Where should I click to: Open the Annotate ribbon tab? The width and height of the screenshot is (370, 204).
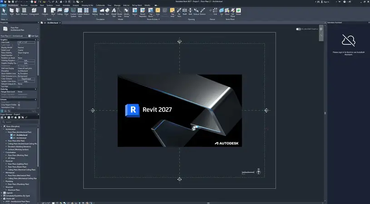[x=66, y=5]
